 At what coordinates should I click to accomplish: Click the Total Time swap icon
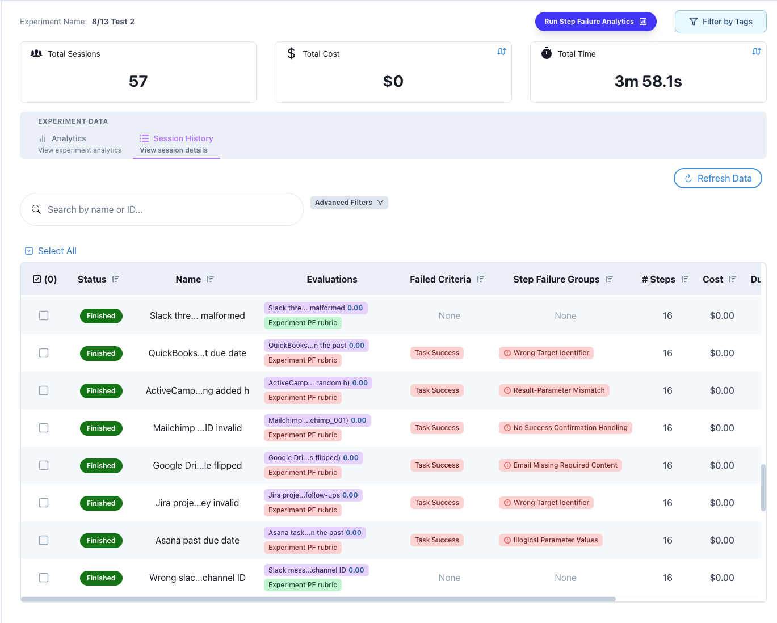tap(757, 52)
